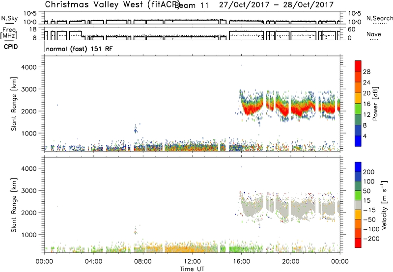The image size is (393, 272).
Task: Click the 'Beam 11' label in the title
Action: click(192, 5)
